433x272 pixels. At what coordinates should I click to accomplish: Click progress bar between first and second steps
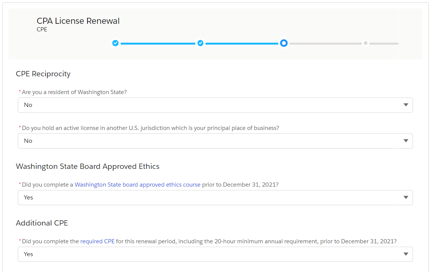158,43
